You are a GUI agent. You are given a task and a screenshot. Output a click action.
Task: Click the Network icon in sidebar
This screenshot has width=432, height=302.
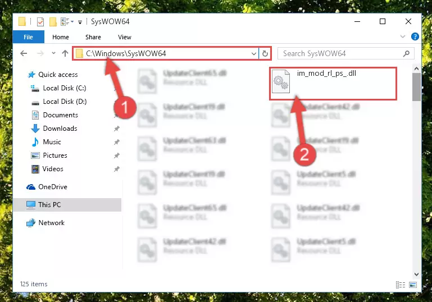pyautogui.click(x=31, y=223)
